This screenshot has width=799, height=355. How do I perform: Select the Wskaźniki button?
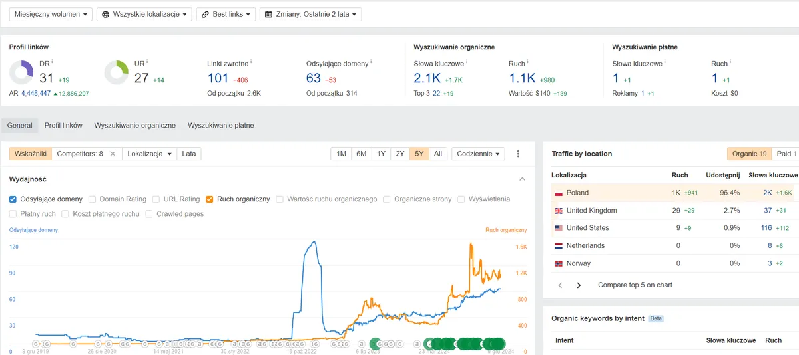(x=31, y=154)
